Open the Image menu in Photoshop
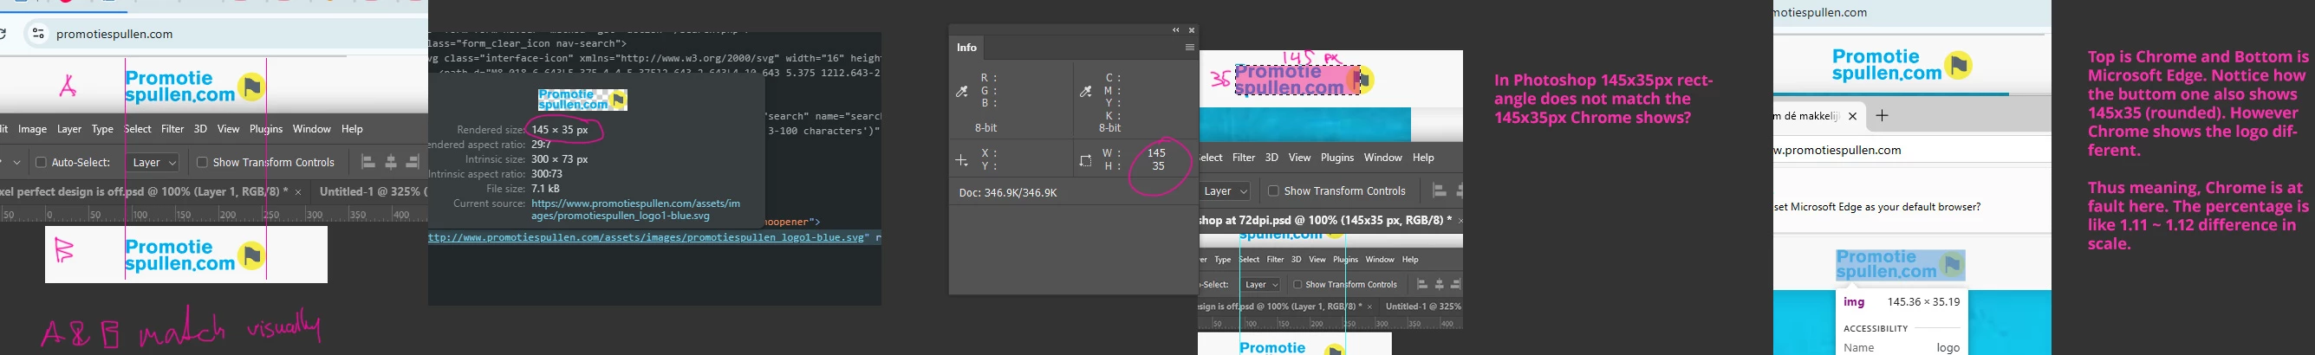 tap(32, 129)
